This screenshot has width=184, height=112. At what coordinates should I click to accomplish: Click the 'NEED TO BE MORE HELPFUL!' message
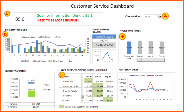coord(58,21)
